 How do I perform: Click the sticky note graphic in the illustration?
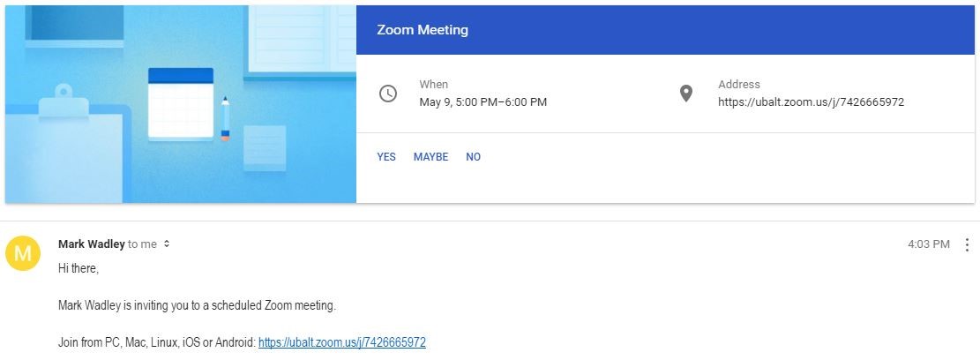265,148
